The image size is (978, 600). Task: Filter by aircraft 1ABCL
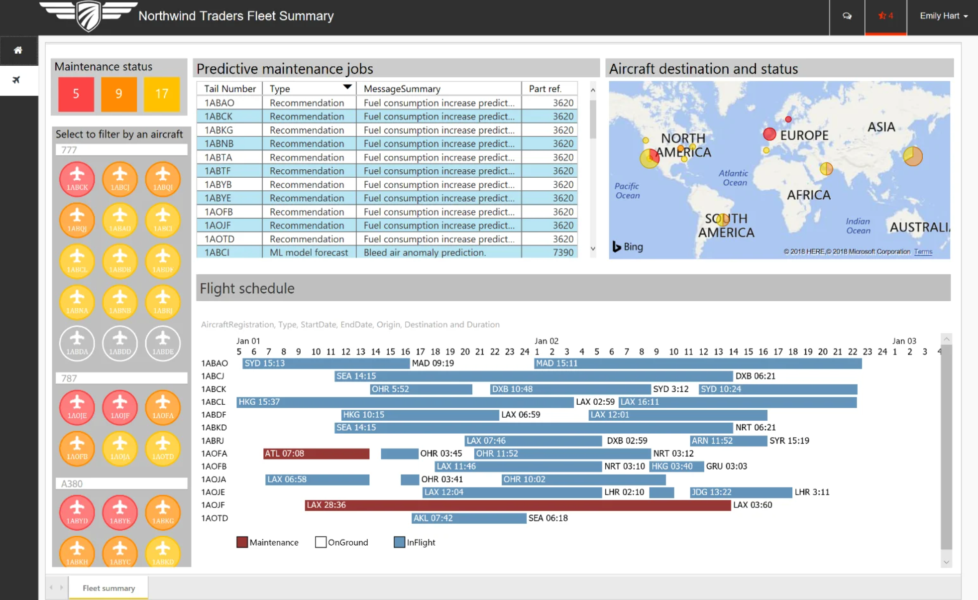coord(77,261)
